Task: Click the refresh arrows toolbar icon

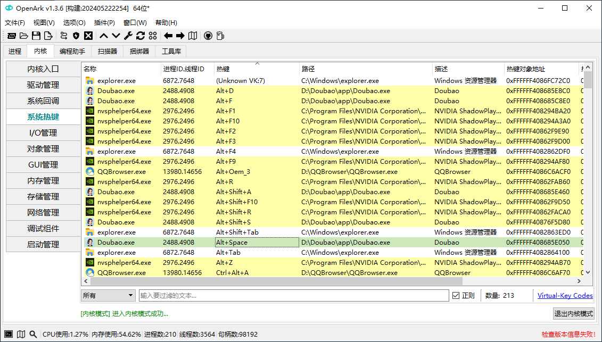Action: pos(141,36)
